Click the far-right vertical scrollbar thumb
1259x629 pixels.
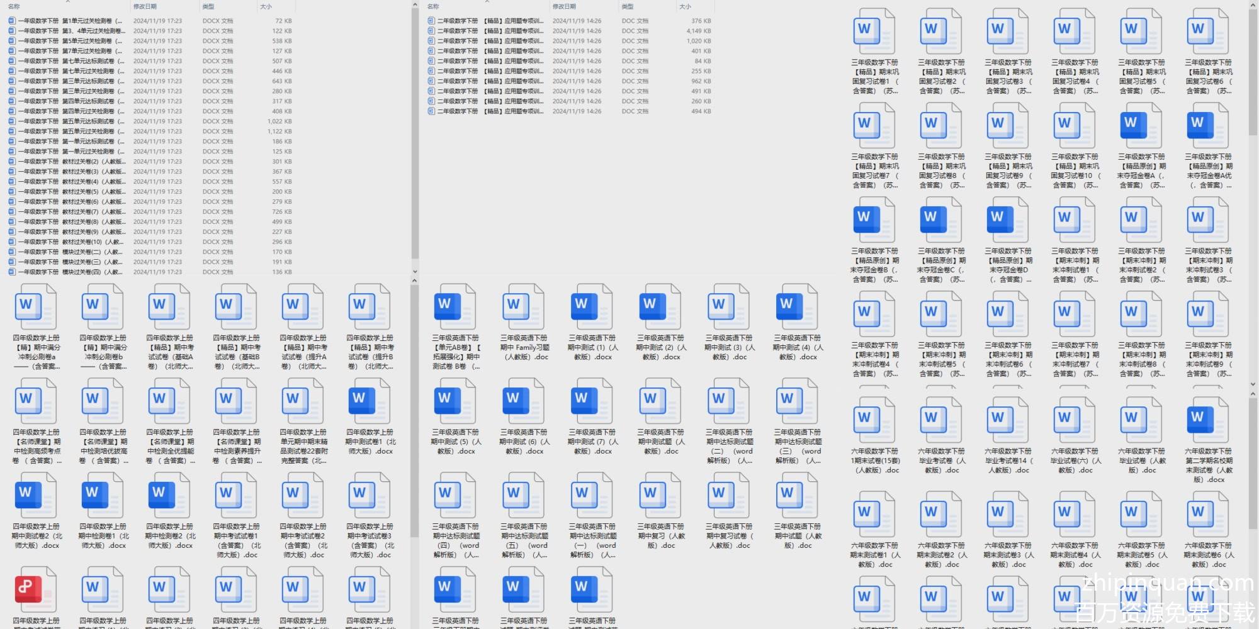1253,69
